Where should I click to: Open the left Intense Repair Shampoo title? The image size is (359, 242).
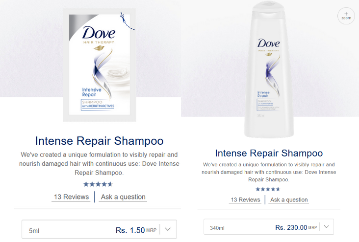coord(99,141)
